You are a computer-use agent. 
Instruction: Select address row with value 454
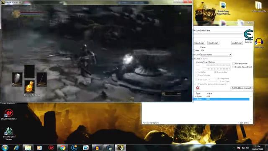[222, 96]
